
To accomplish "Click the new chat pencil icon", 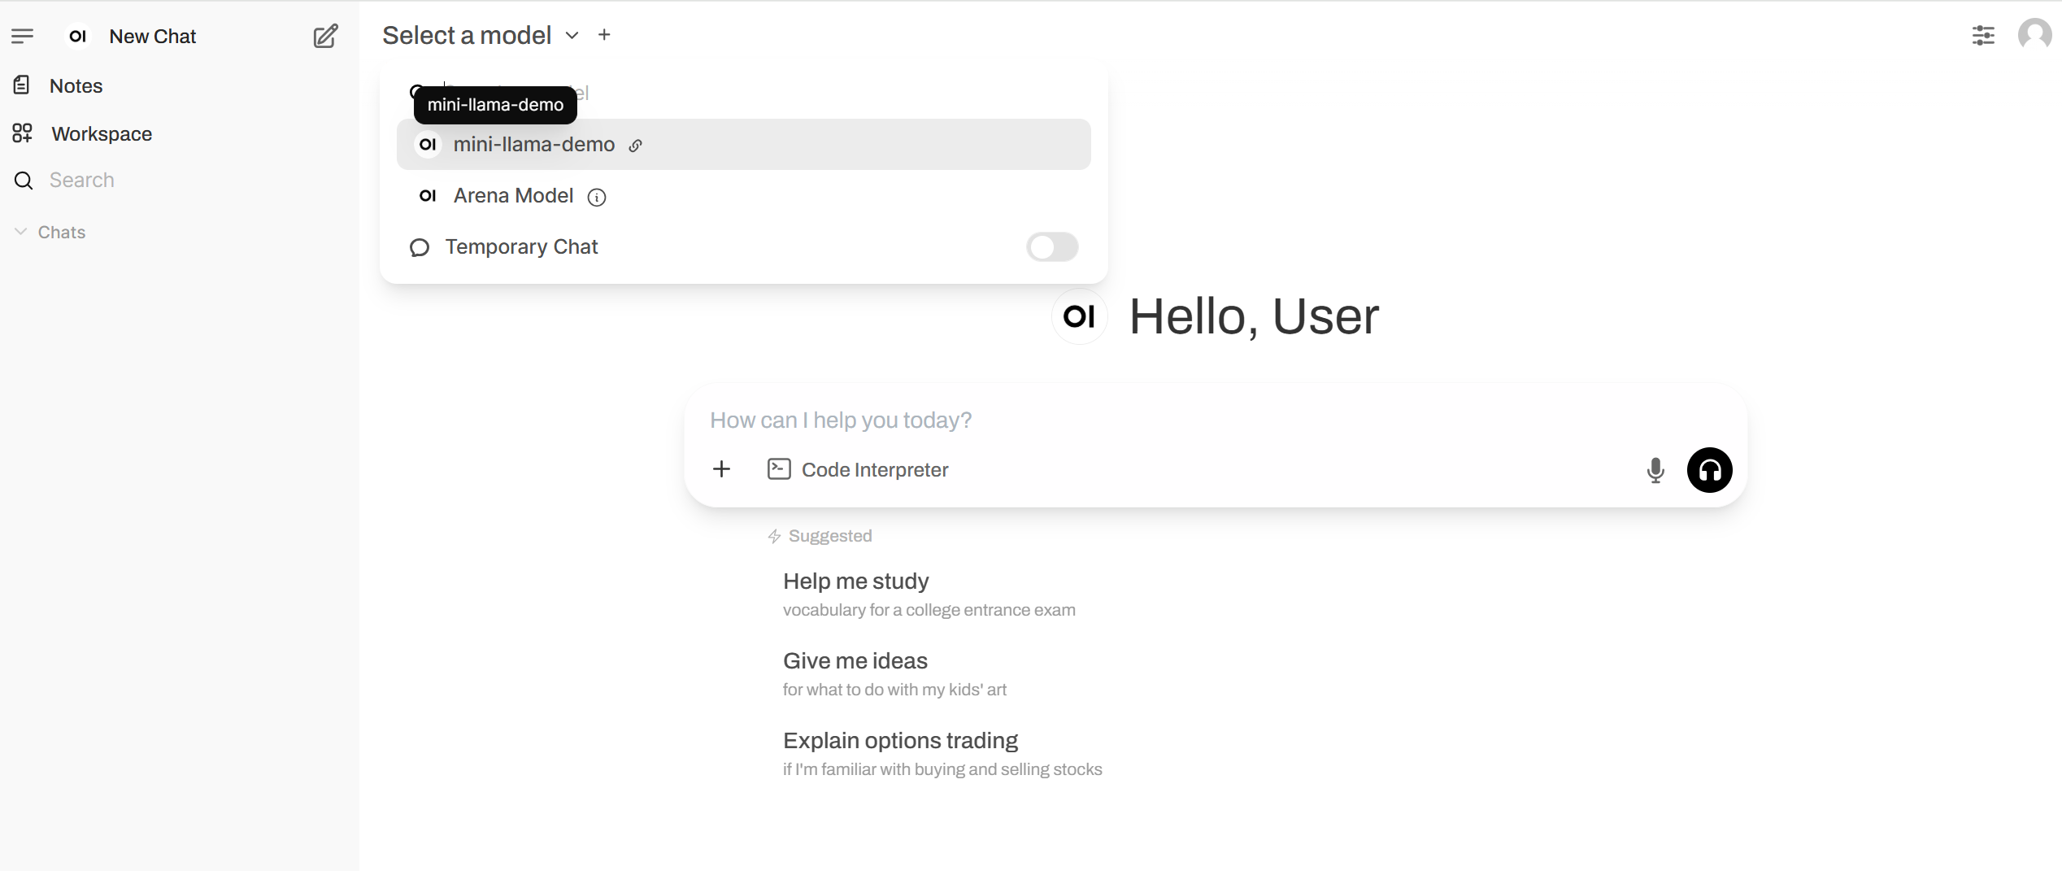I will [325, 37].
